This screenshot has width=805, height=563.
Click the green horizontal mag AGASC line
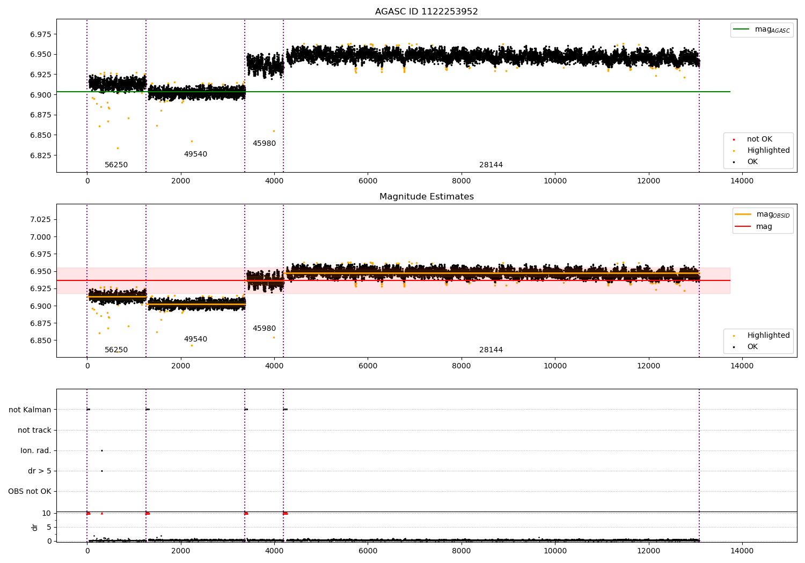point(393,92)
